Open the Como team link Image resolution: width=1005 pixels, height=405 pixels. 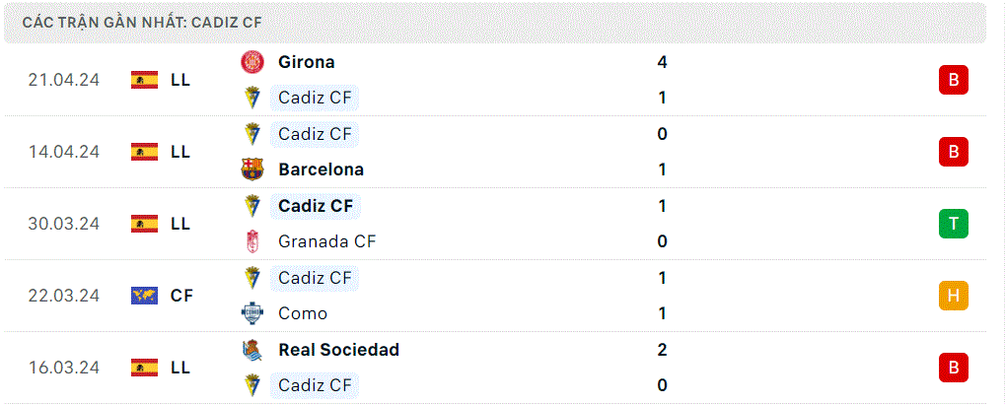click(x=303, y=313)
